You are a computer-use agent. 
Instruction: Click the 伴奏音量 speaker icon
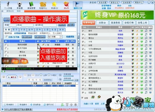pyautogui.click(x=60, y=75)
